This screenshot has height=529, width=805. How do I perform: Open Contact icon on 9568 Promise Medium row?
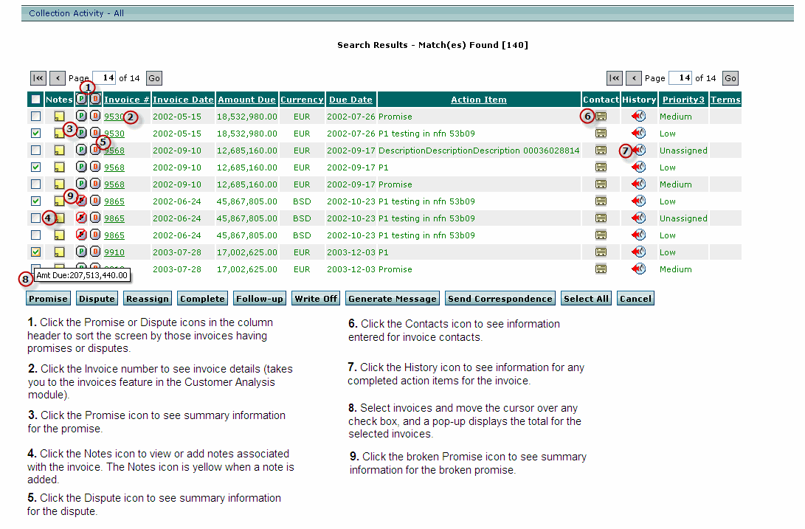pyautogui.click(x=601, y=184)
